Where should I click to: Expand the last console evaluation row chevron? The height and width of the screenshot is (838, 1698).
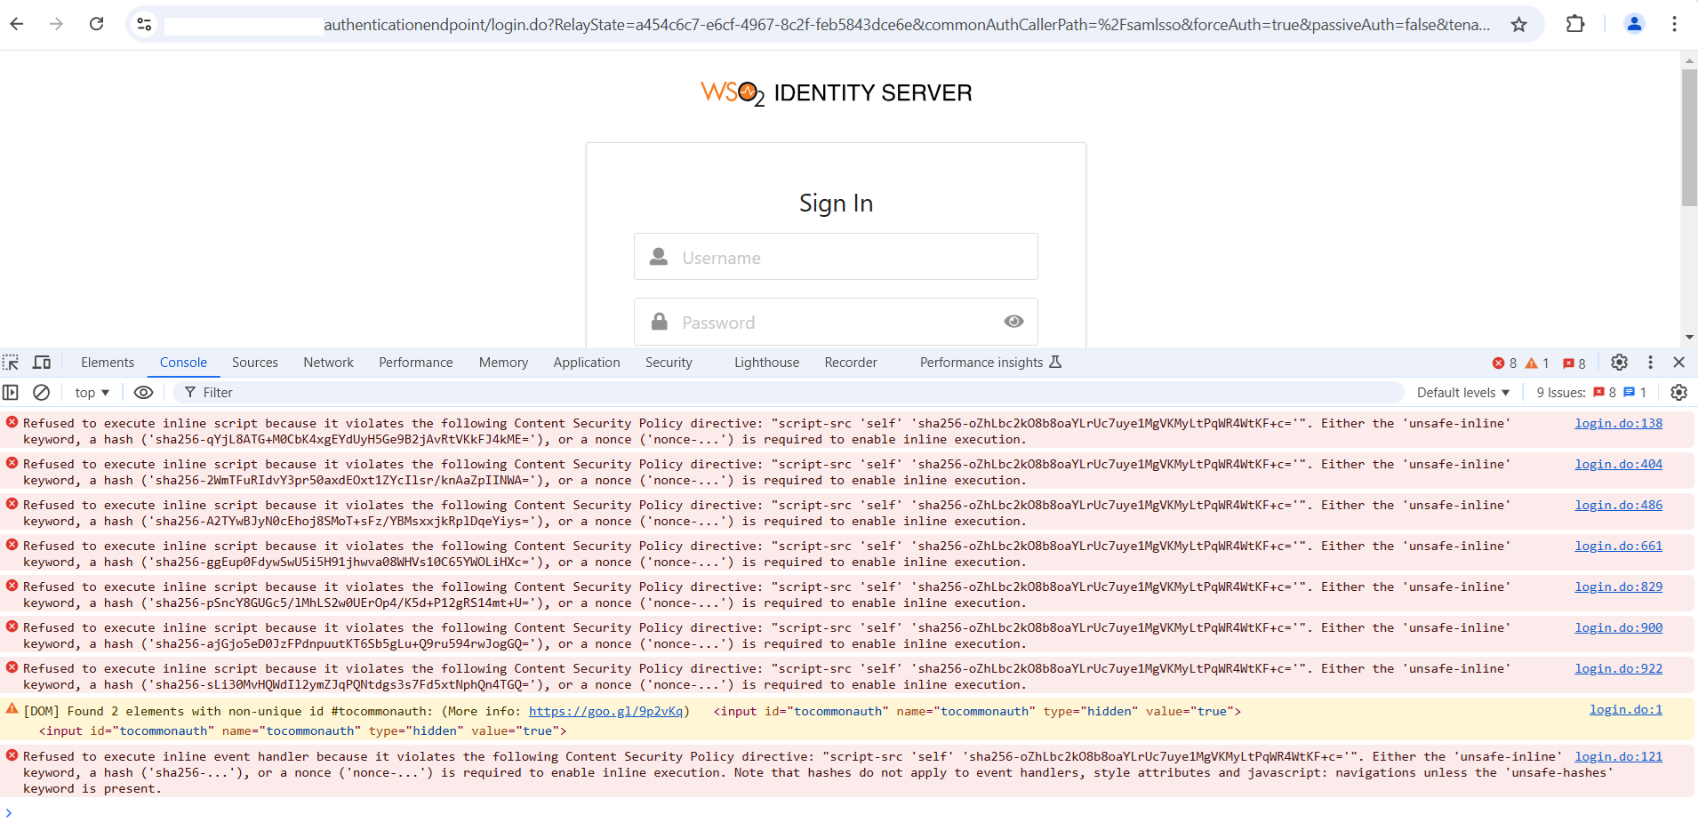[x=10, y=811]
